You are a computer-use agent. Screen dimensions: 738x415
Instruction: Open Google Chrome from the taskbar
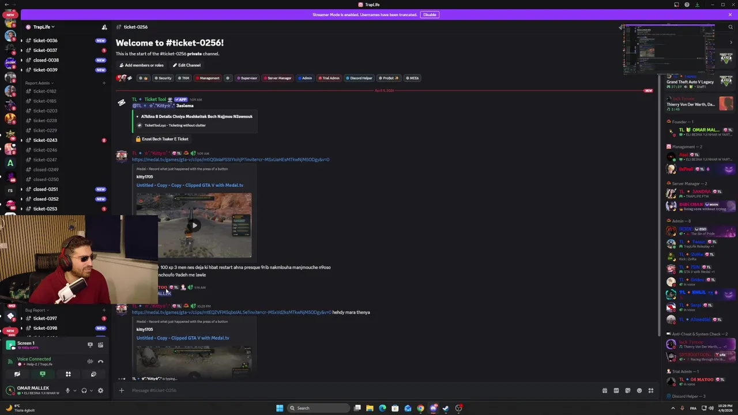click(420, 408)
